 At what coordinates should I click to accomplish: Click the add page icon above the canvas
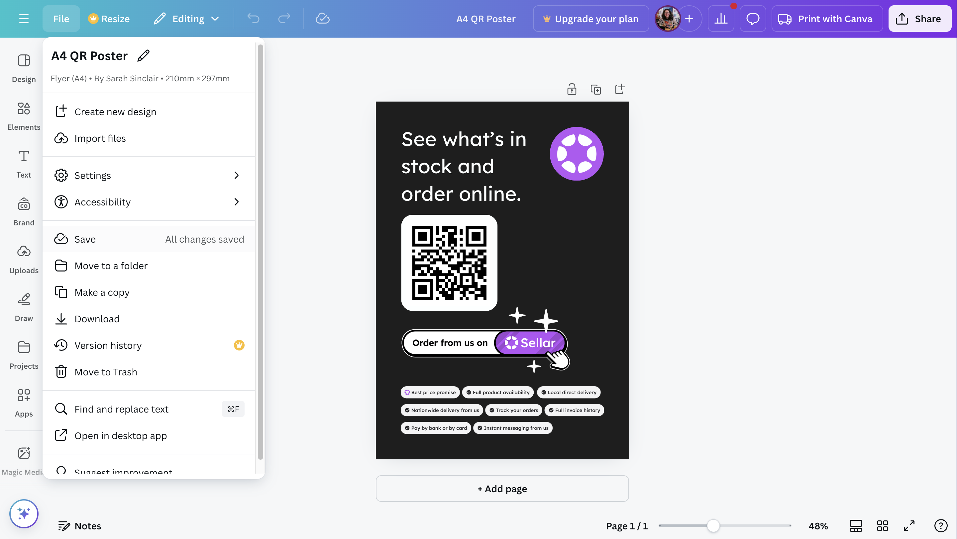point(619,89)
